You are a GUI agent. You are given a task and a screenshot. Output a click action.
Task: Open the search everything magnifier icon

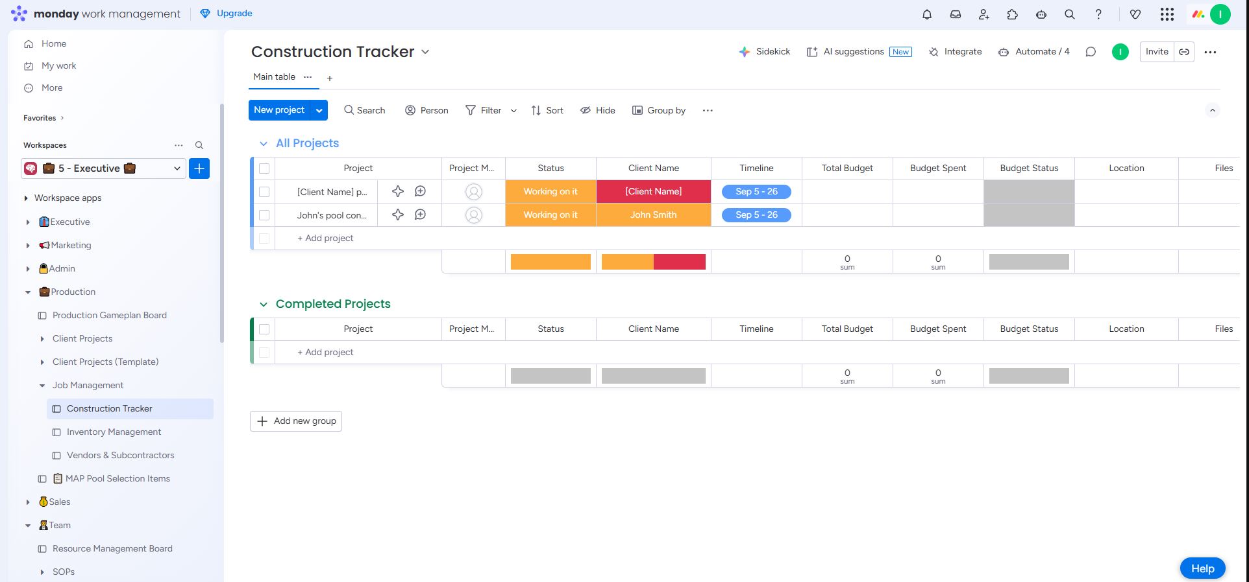pyautogui.click(x=1070, y=14)
